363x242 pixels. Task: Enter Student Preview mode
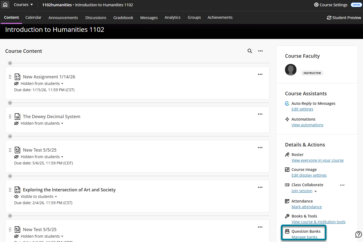344,17
